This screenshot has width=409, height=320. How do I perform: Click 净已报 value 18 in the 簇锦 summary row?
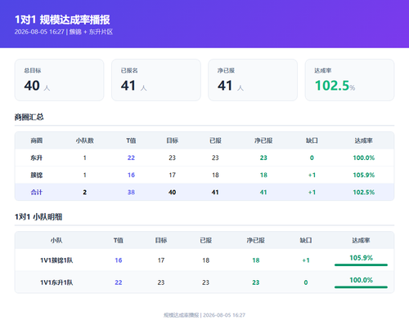(263, 175)
